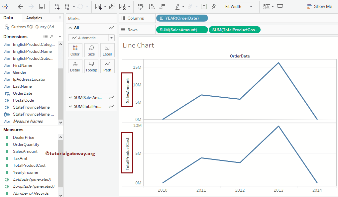Expand the SUM(SalesAmount) marks section
This screenshot has height=197, width=338.
click(70, 98)
